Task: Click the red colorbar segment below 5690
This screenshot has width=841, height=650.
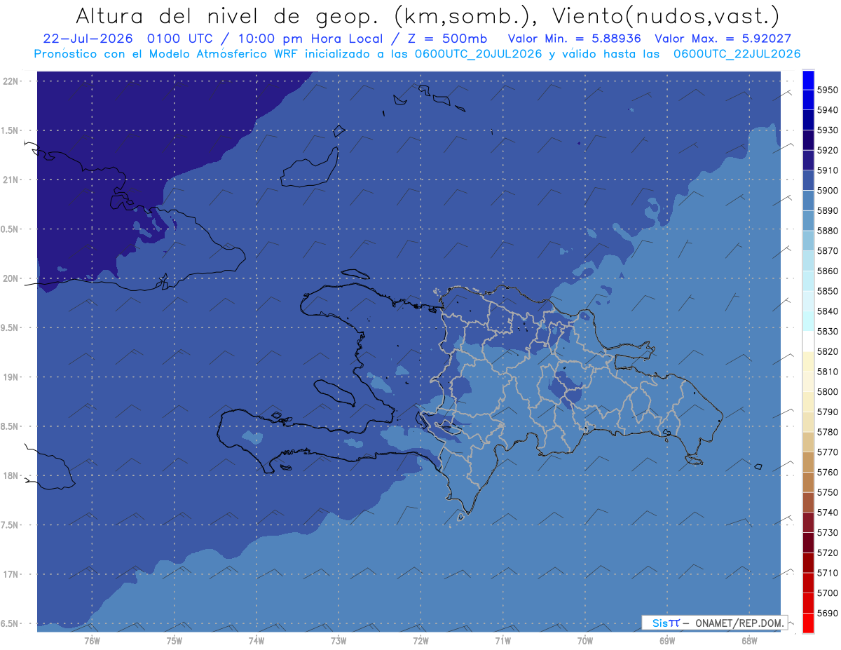Action: coord(808,622)
